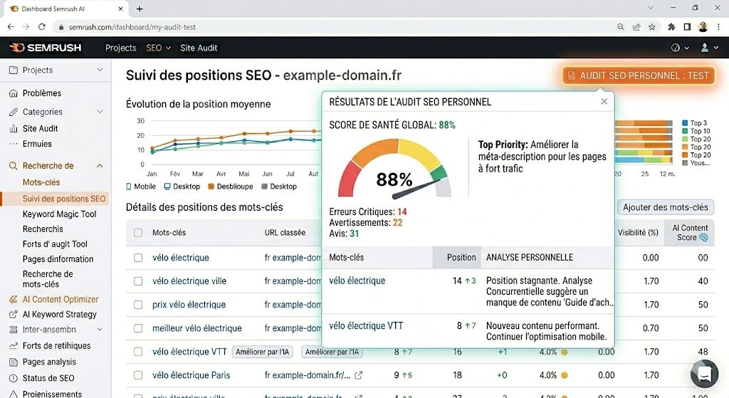
Task: Open the SEO dropdown in top nav
Action: point(159,48)
